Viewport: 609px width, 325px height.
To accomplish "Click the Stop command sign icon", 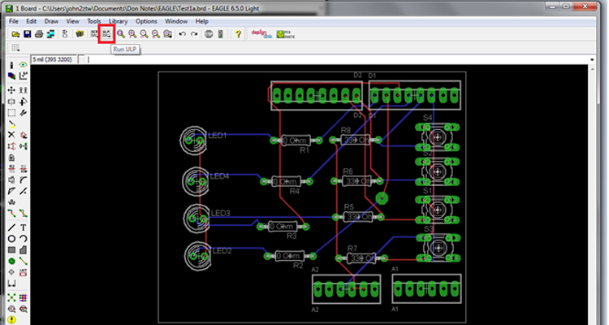I will tap(209, 34).
